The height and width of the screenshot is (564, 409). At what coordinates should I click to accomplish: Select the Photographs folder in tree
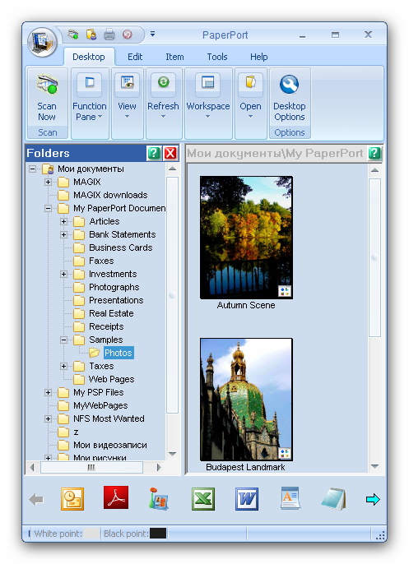tap(114, 287)
